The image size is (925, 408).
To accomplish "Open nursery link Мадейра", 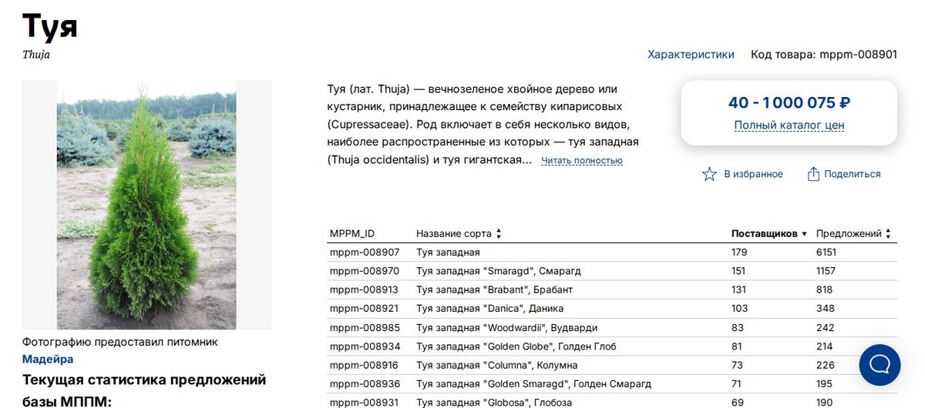I will coord(48,359).
